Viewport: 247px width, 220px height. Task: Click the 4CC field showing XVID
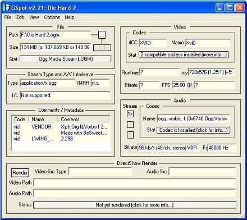click(153, 43)
